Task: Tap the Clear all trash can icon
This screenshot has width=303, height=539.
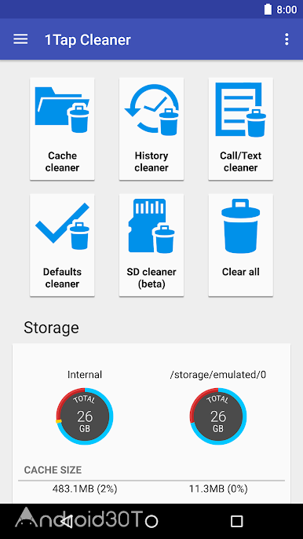Action: point(241,225)
